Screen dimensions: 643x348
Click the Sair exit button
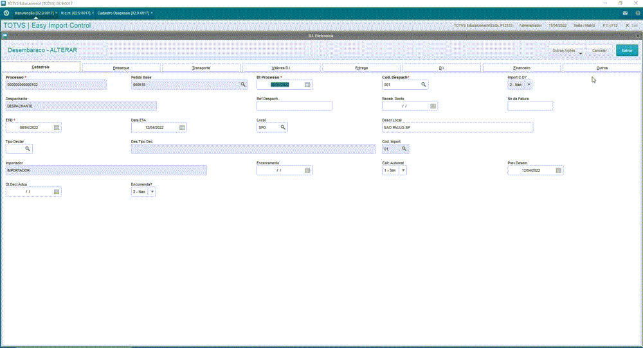632,26
